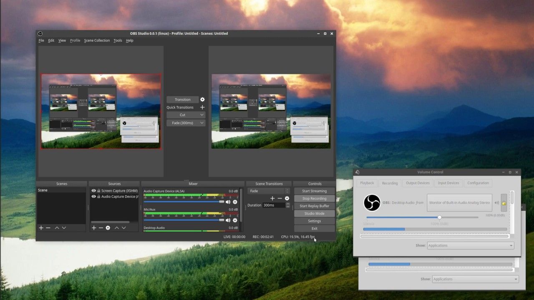Switch to the Output Devices tab
Image resolution: width=534 pixels, height=300 pixels.
[418, 183]
